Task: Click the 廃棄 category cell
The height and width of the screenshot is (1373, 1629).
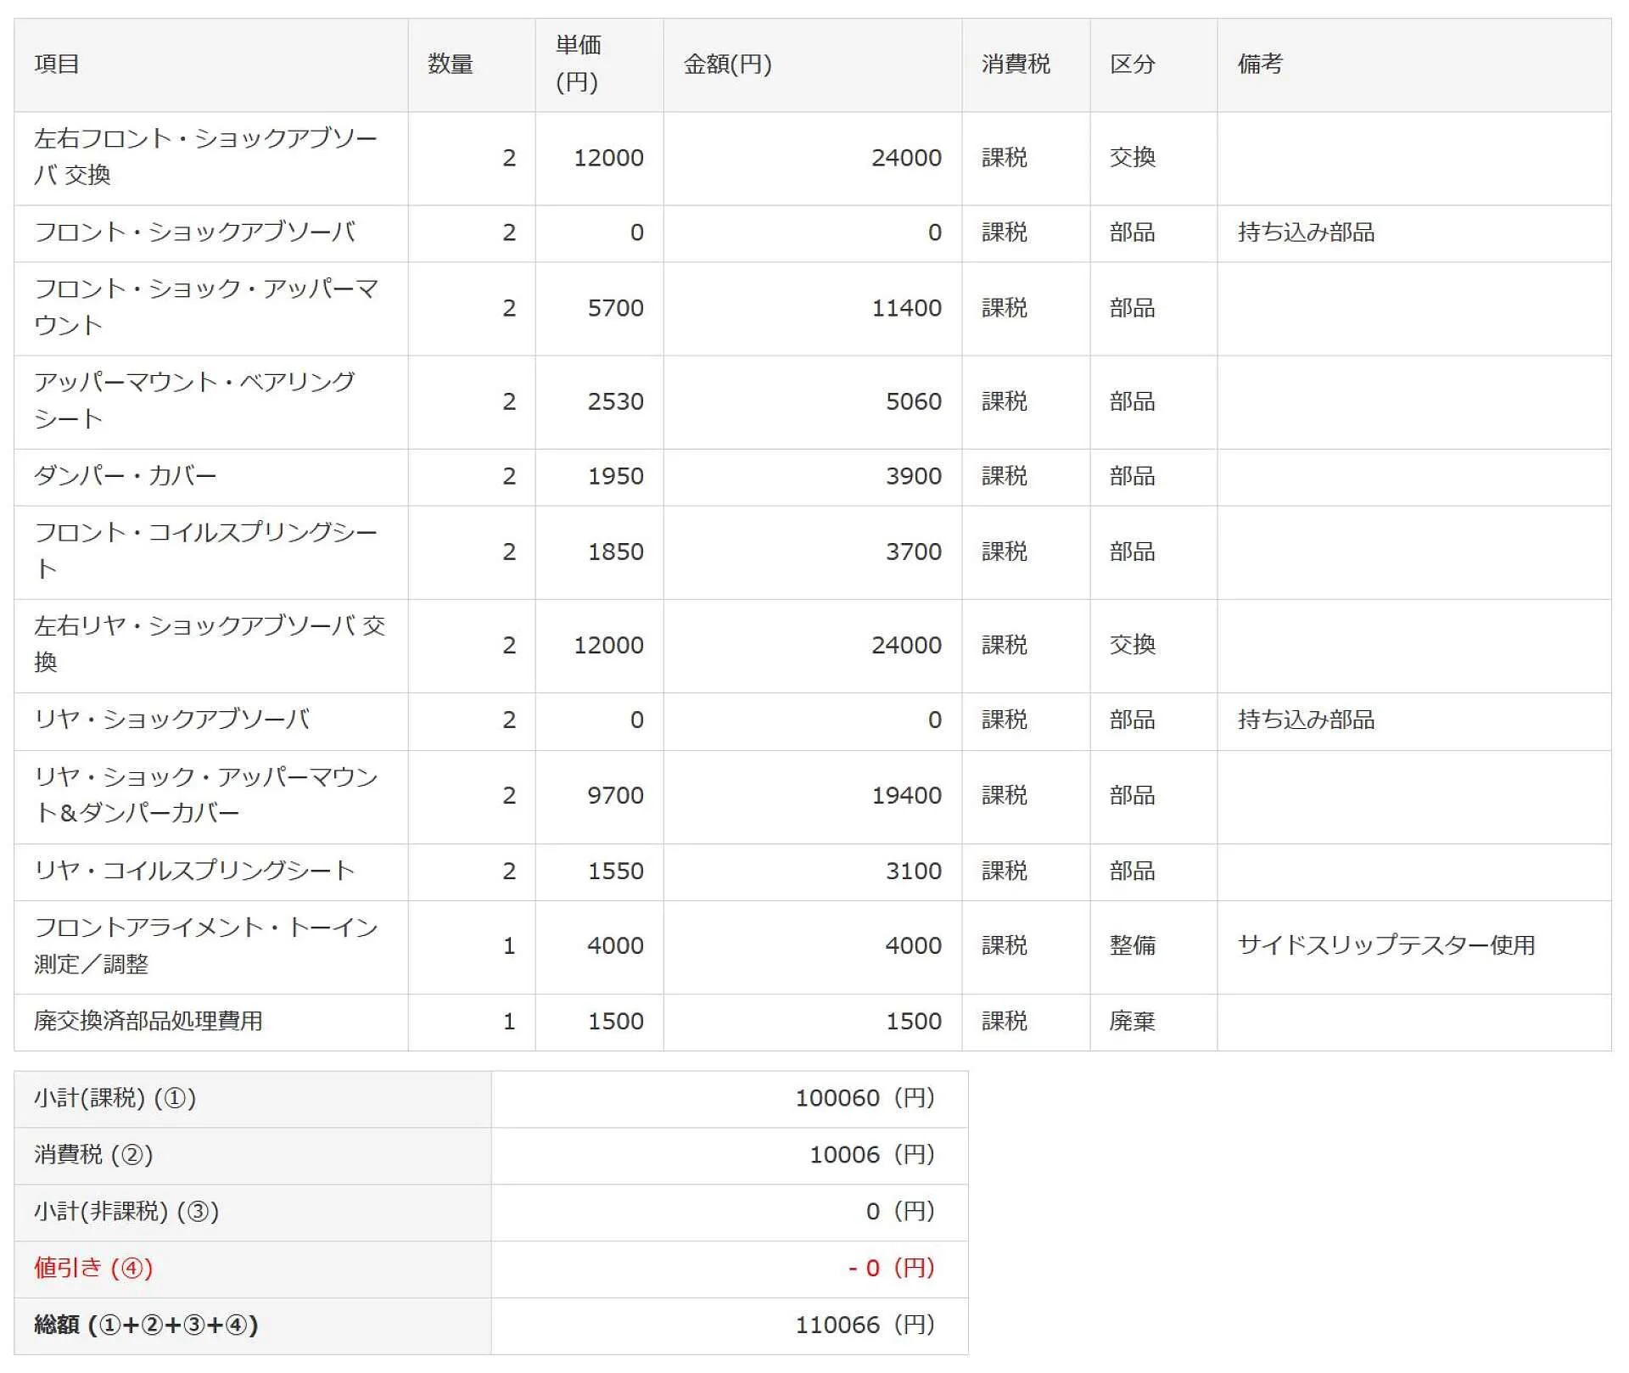Action: (x=1132, y=1021)
